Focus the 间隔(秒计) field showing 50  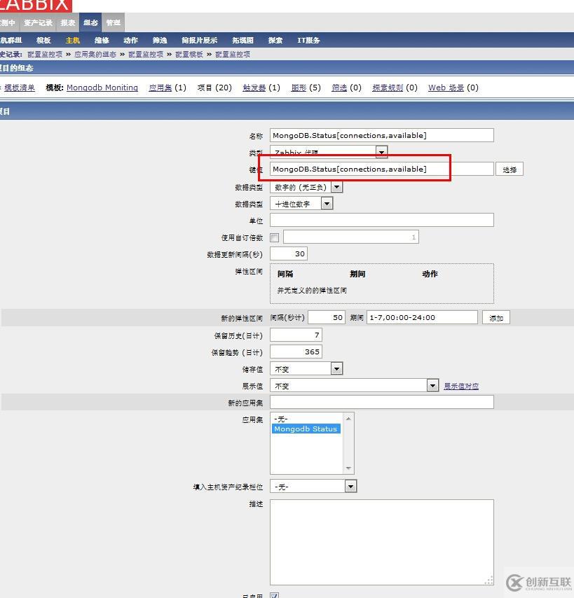point(327,317)
